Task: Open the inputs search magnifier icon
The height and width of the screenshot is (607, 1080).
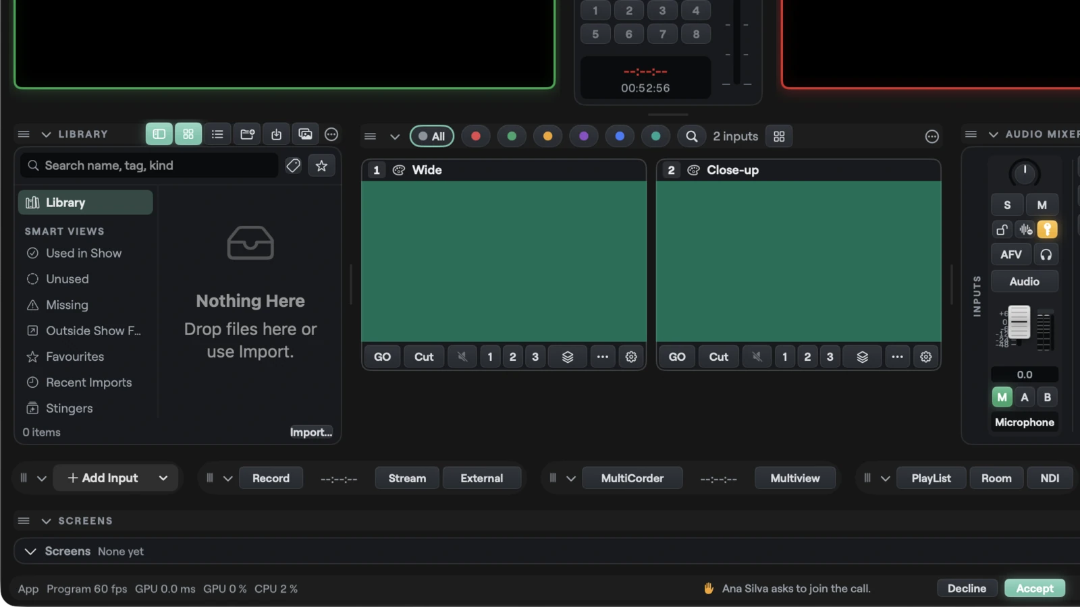Action: [692, 136]
